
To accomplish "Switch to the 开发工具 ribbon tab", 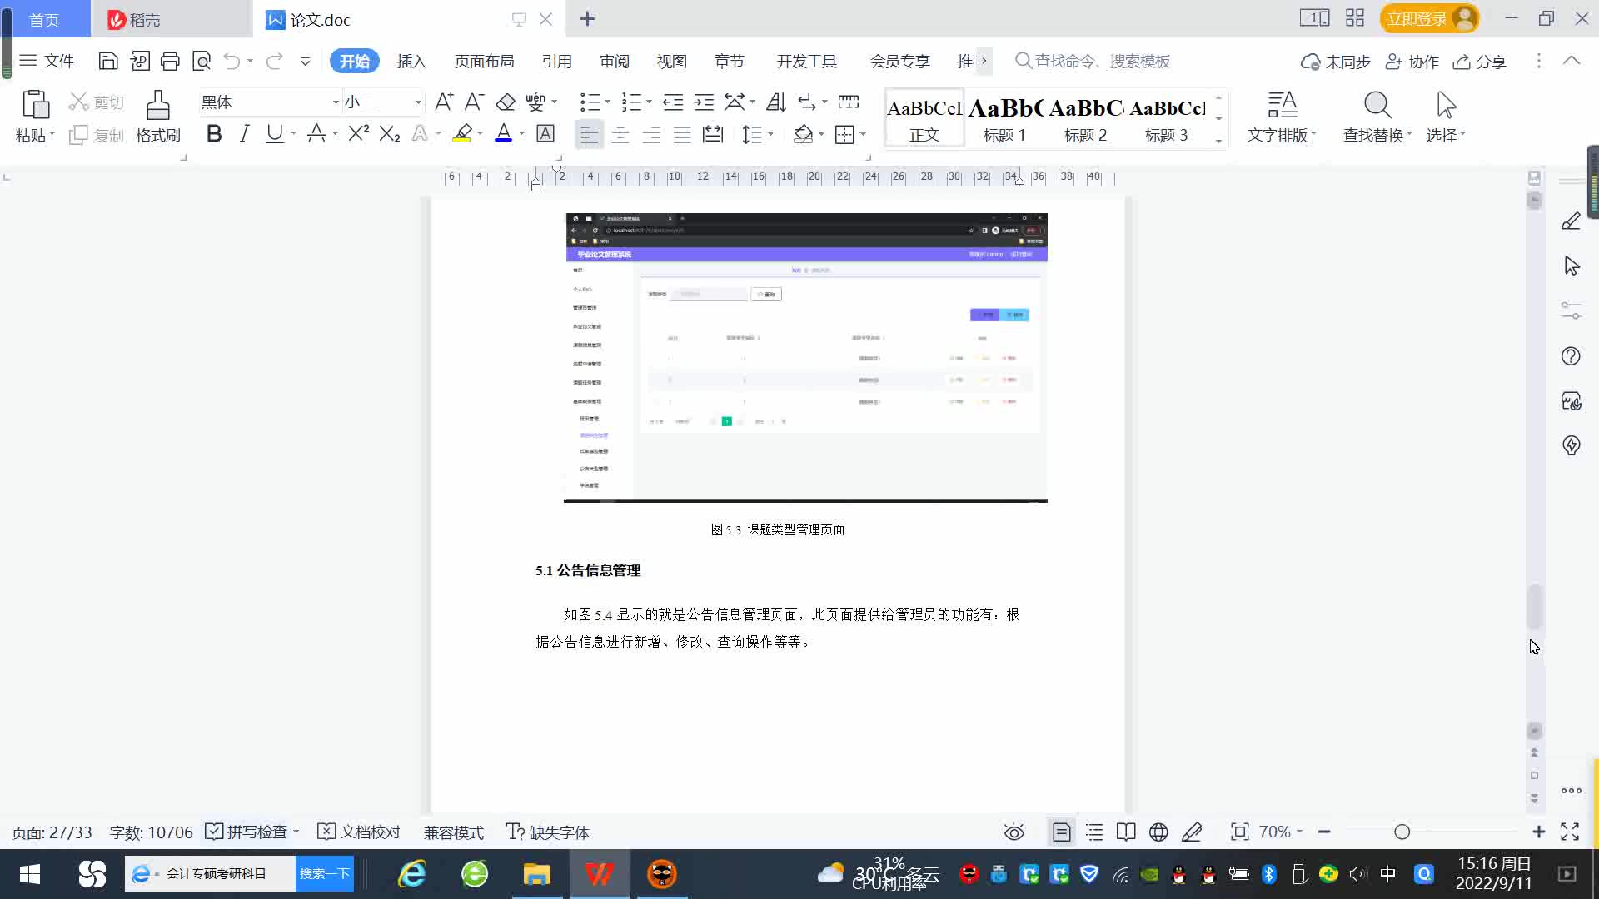I will tap(807, 62).
